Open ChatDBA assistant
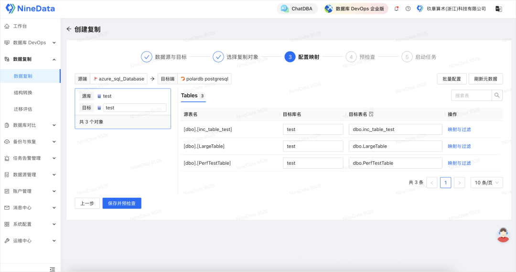 [x=298, y=9]
